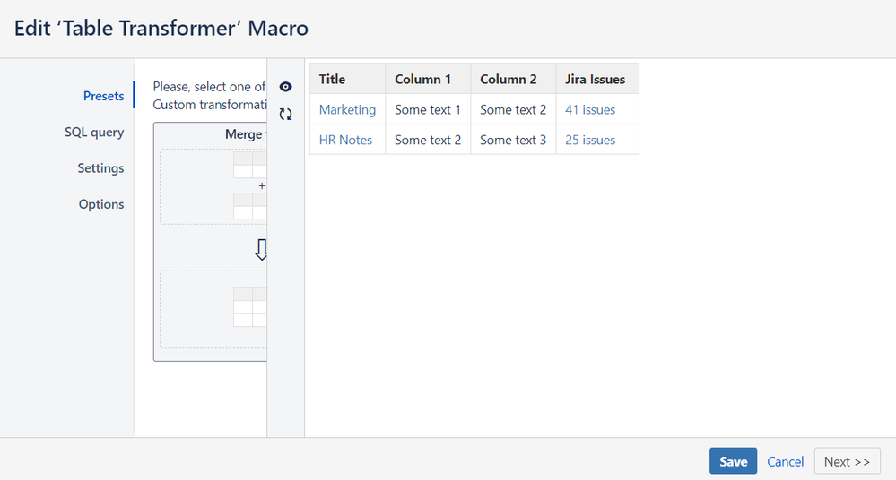Click the Title column header

point(332,79)
